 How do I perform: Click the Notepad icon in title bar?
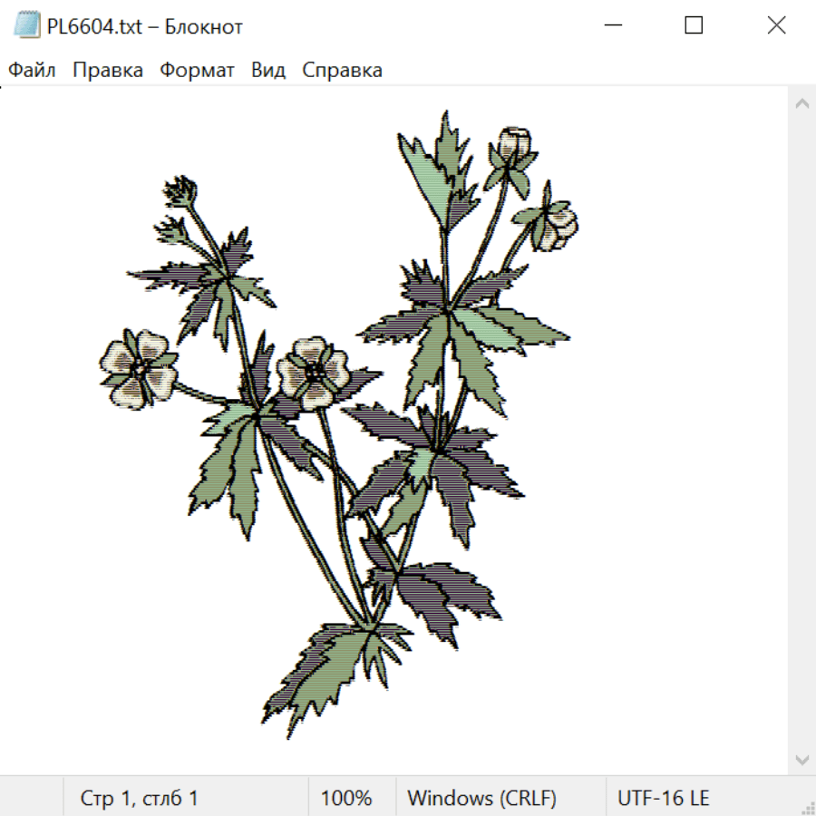tap(26, 24)
